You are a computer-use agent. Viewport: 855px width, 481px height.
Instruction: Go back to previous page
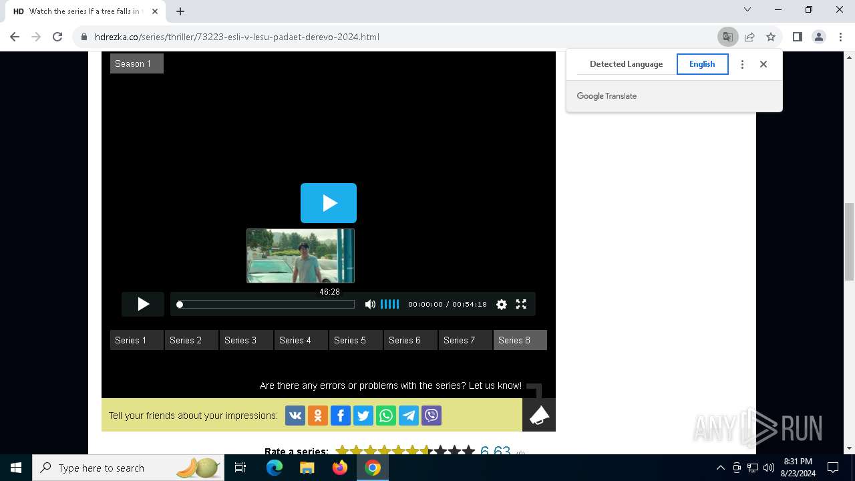[x=15, y=37]
